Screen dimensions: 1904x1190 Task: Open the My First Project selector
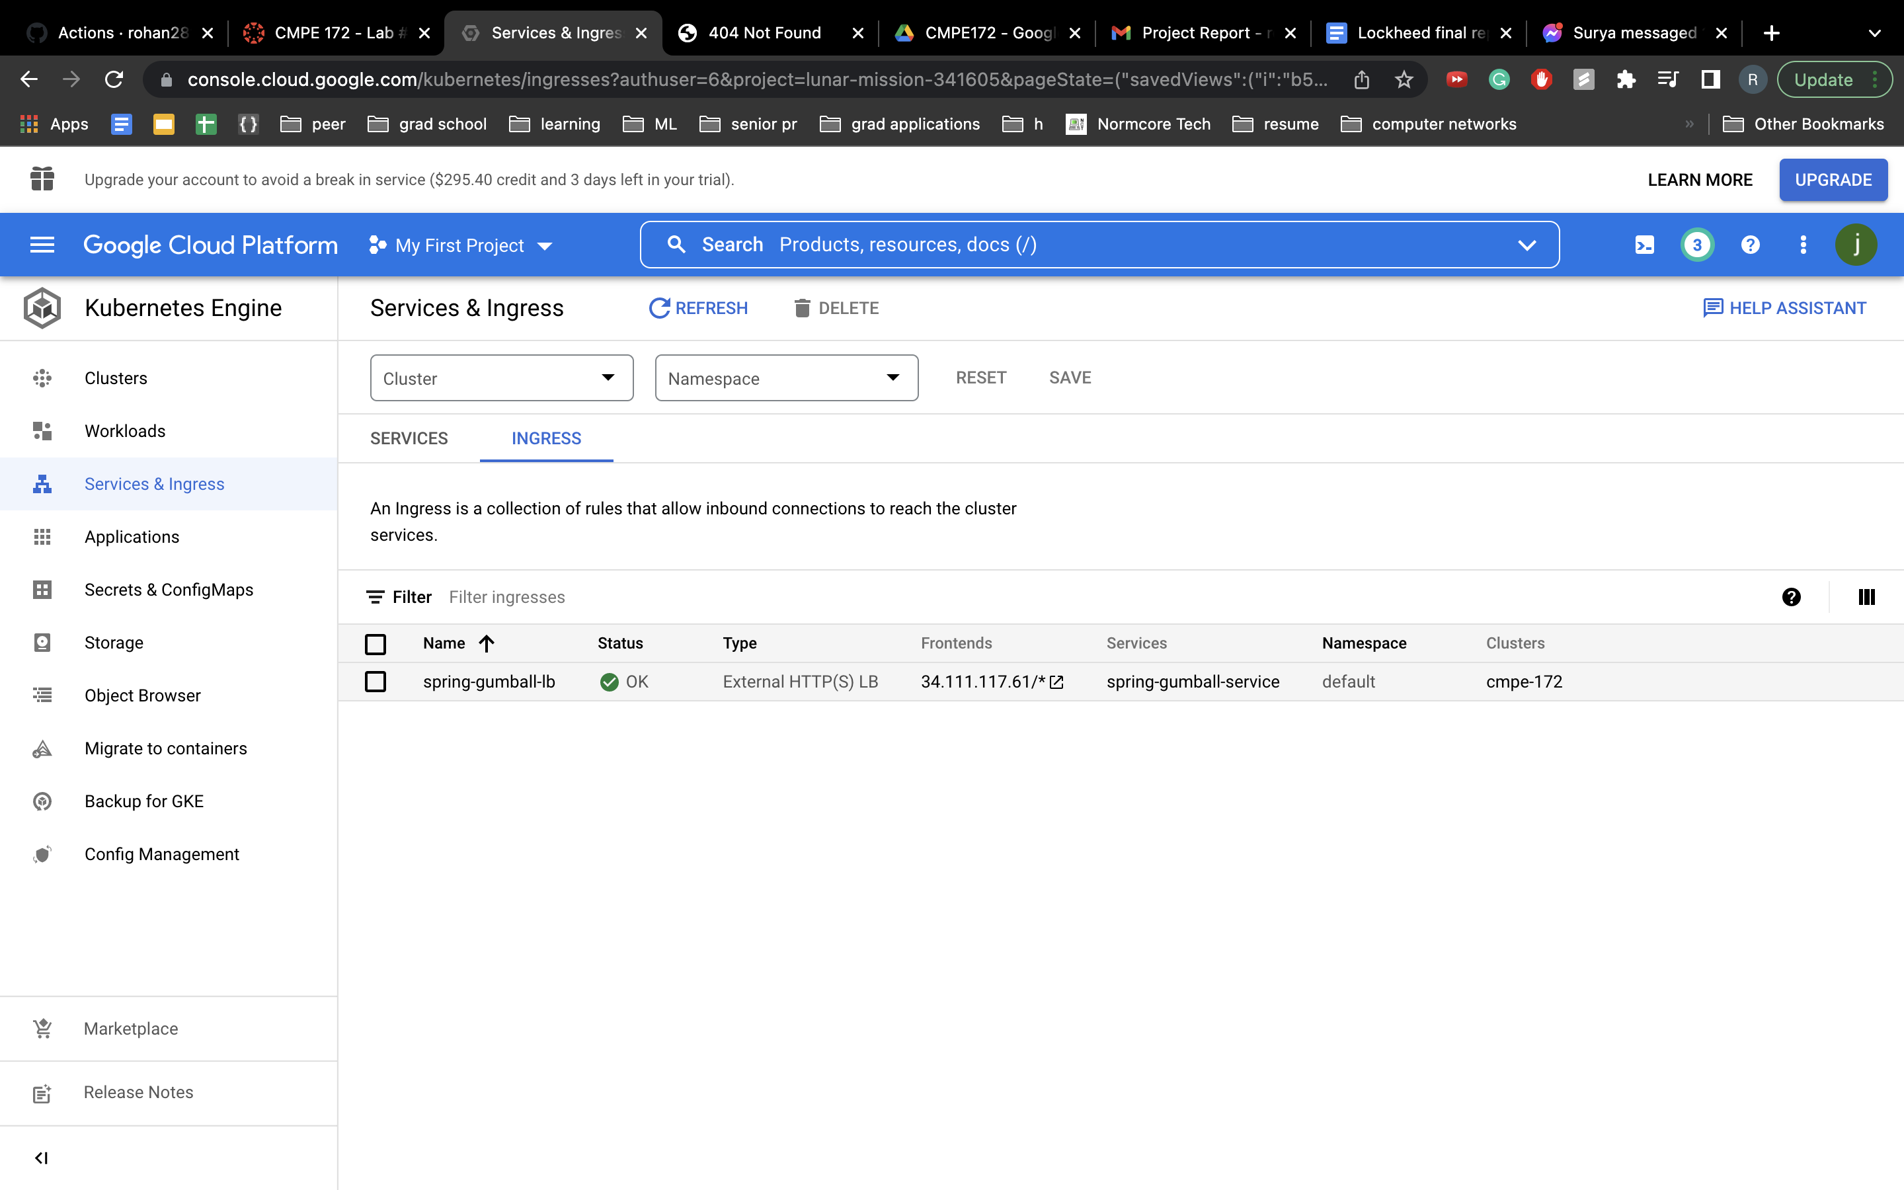pyautogui.click(x=460, y=245)
